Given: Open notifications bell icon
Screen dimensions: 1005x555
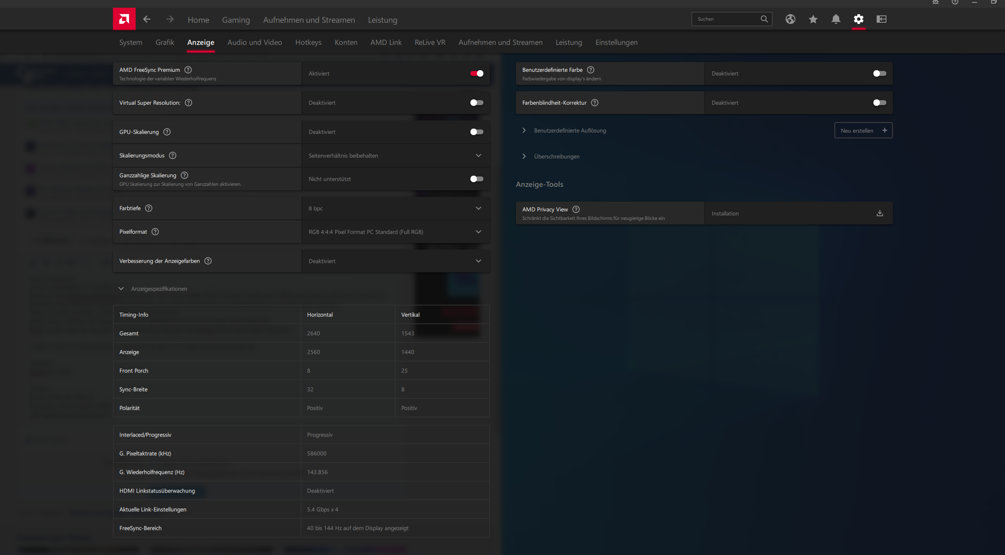Looking at the screenshot, I should (x=836, y=19).
